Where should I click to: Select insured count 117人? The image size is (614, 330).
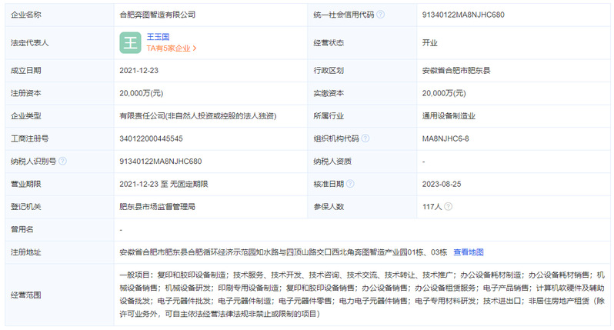click(x=432, y=207)
